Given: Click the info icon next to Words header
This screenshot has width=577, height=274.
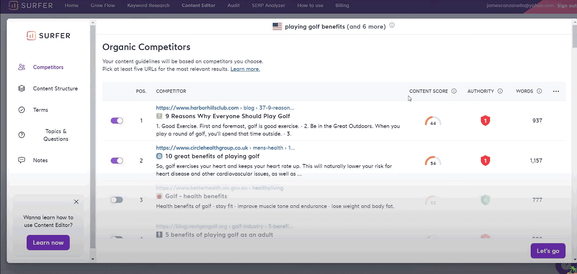Looking at the screenshot, I should pos(539,91).
